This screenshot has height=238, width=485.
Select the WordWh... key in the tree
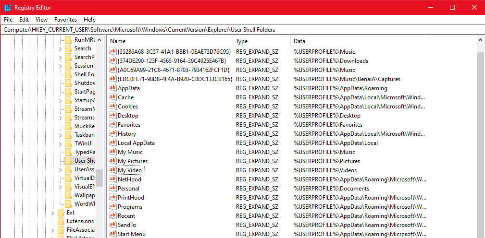[85, 204]
